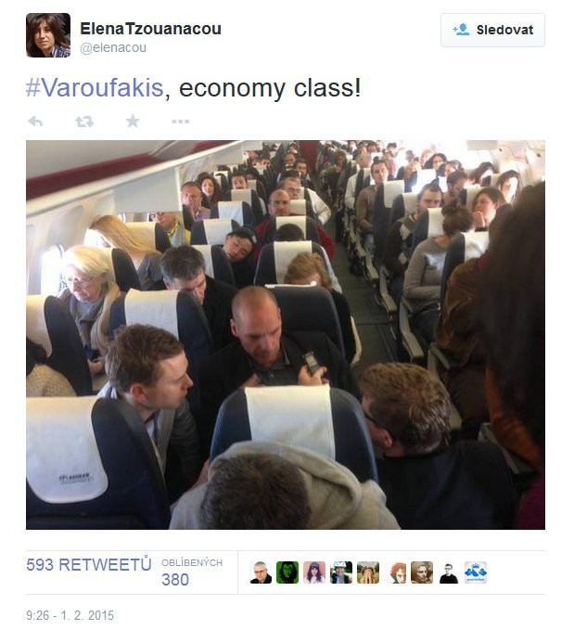Screen dimensions: 574x630
Task: Favorite the tweet with star icon
Action: pos(133,121)
